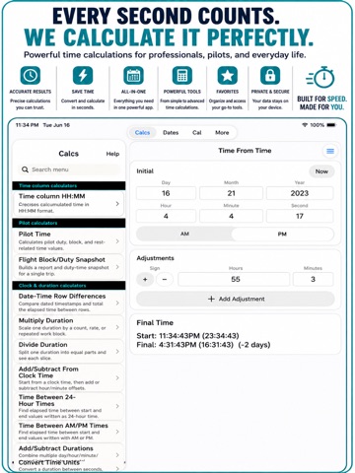355x473 pixels.
Task: Click the Final time result line
Action: [x=203, y=345]
